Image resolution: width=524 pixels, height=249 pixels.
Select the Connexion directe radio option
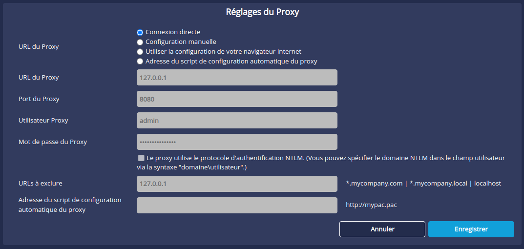coord(140,32)
